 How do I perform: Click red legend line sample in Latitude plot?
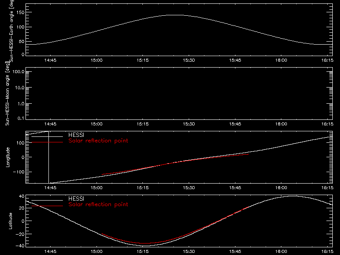coord(47,206)
